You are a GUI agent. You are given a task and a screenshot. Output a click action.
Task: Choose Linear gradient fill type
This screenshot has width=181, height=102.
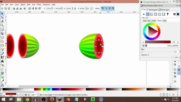click(x=152, y=14)
